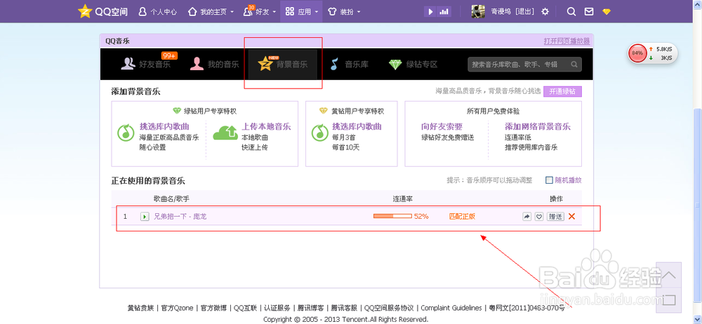Screen dimensions: 702x324
Task: Click the 退出 logout link
Action: (525, 12)
